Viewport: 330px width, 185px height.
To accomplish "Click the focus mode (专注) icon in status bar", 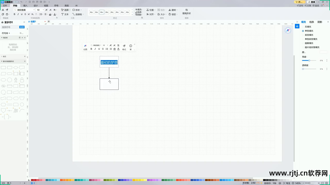I will [287, 183].
